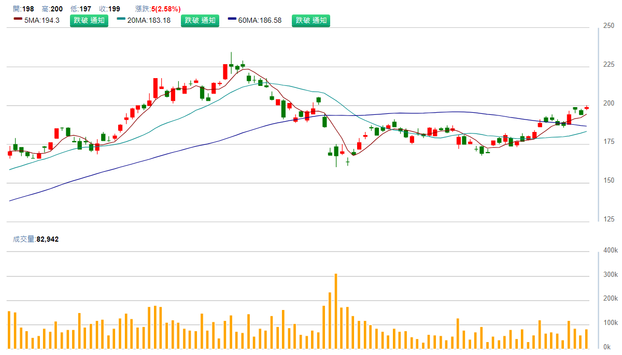Click the 250 label on the price axis

pos(608,26)
